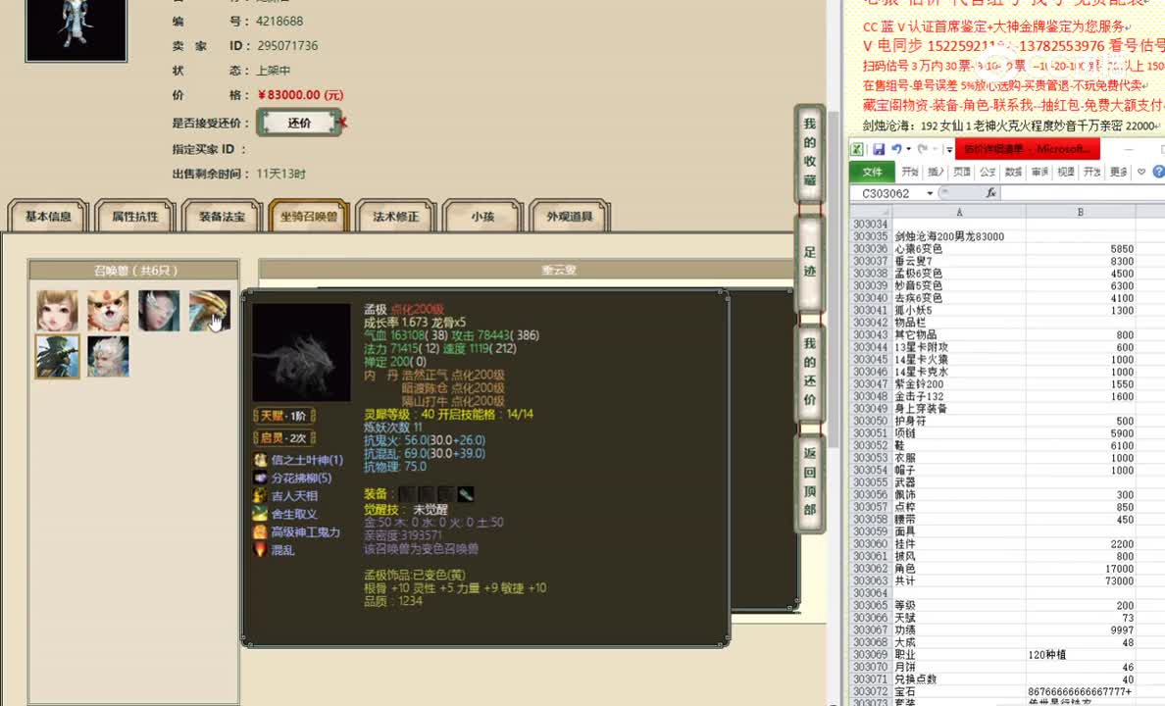This screenshot has height=706, width=1165.
Task: Click the 返回顶部 button
Action: coord(809,480)
